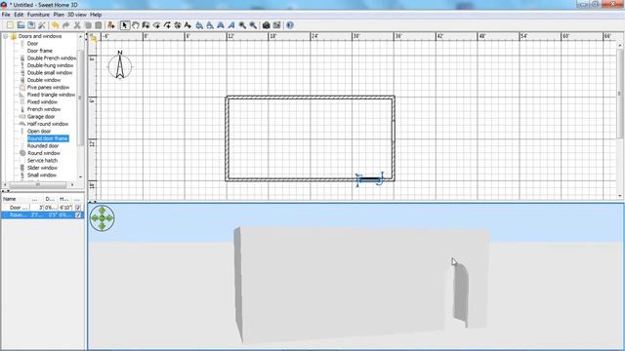This screenshot has height=351, width=625.
Task: Select Round window in catalog
Action: pyautogui.click(x=43, y=153)
